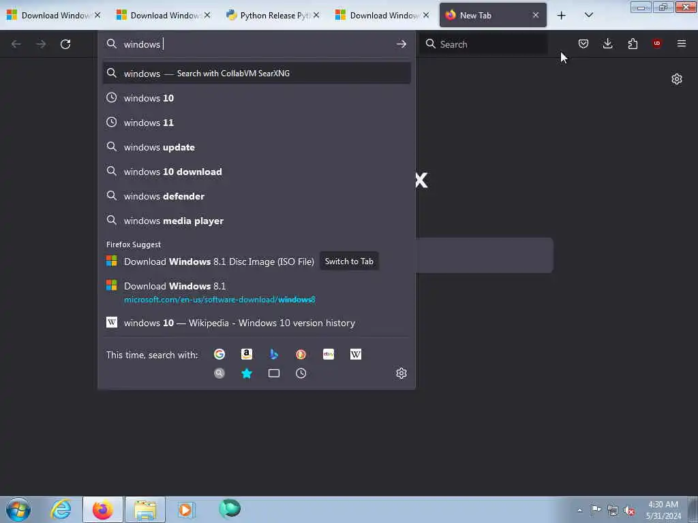Choose the 'windows 10' history suggestion
The height and width of the screenshot is (523, 698).
(256, 98)
